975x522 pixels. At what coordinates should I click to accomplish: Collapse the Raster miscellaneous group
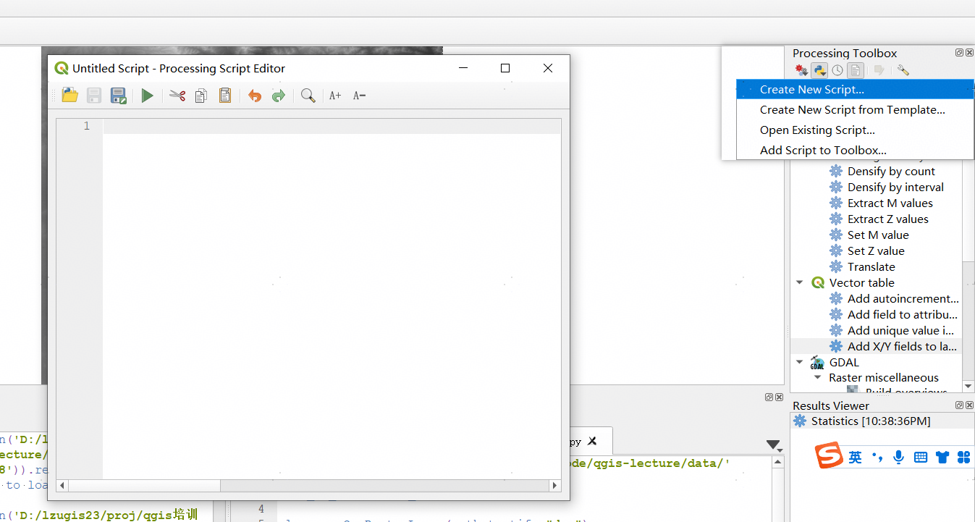click(x=818, y=377)
